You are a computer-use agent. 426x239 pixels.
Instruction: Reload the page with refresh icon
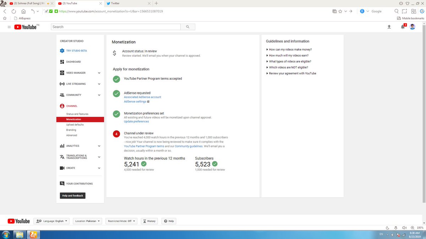[13, 11]
